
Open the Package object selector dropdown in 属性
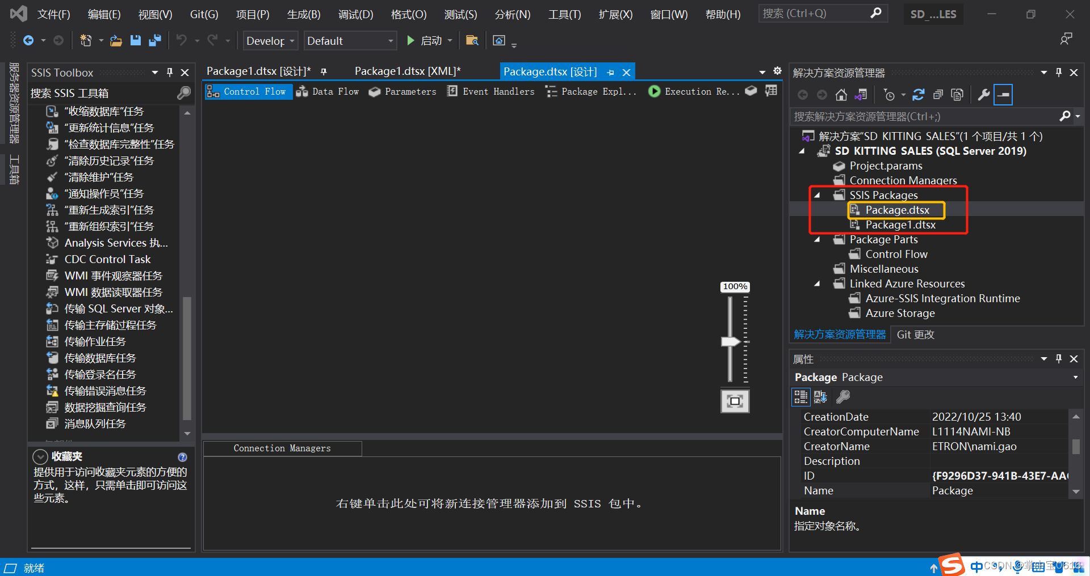pyautogui.click(x=1075, y=377)
